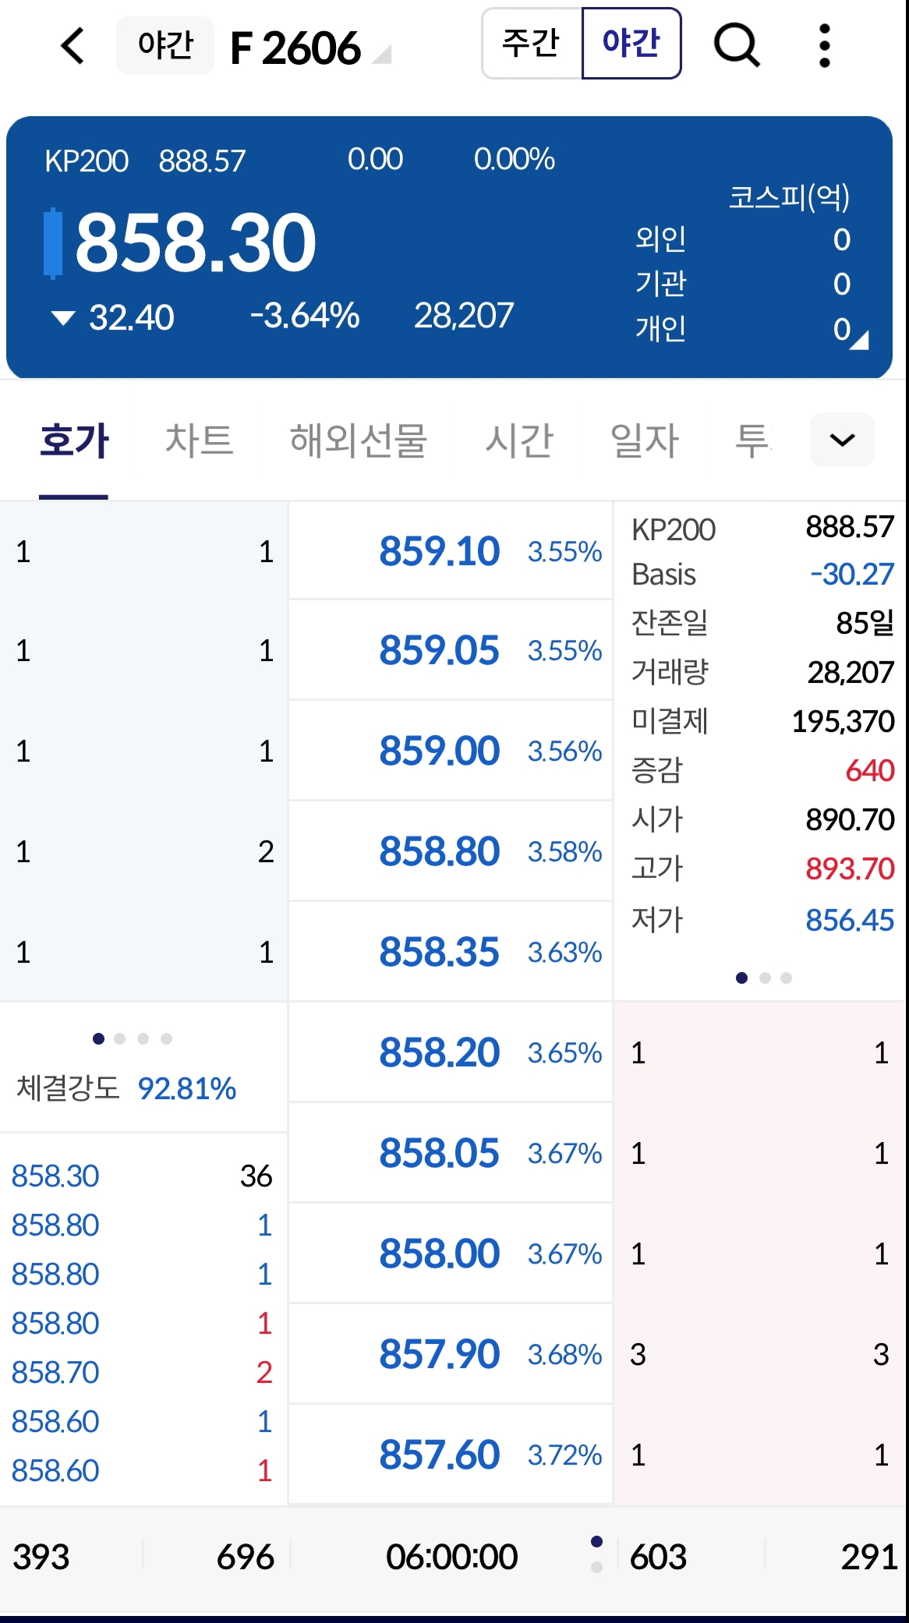This screenshot has height=1623, width=909.
Task: Tap the blue candlestick icon beside 858.30
Action: click(x=53, y=243)
